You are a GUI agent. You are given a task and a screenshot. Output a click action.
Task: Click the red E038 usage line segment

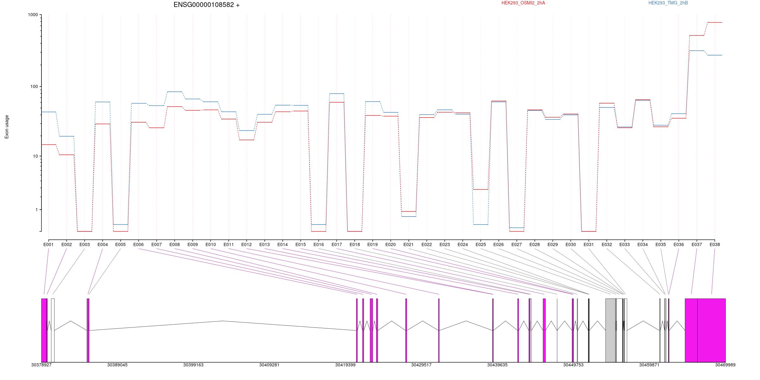tap(715, 22)
